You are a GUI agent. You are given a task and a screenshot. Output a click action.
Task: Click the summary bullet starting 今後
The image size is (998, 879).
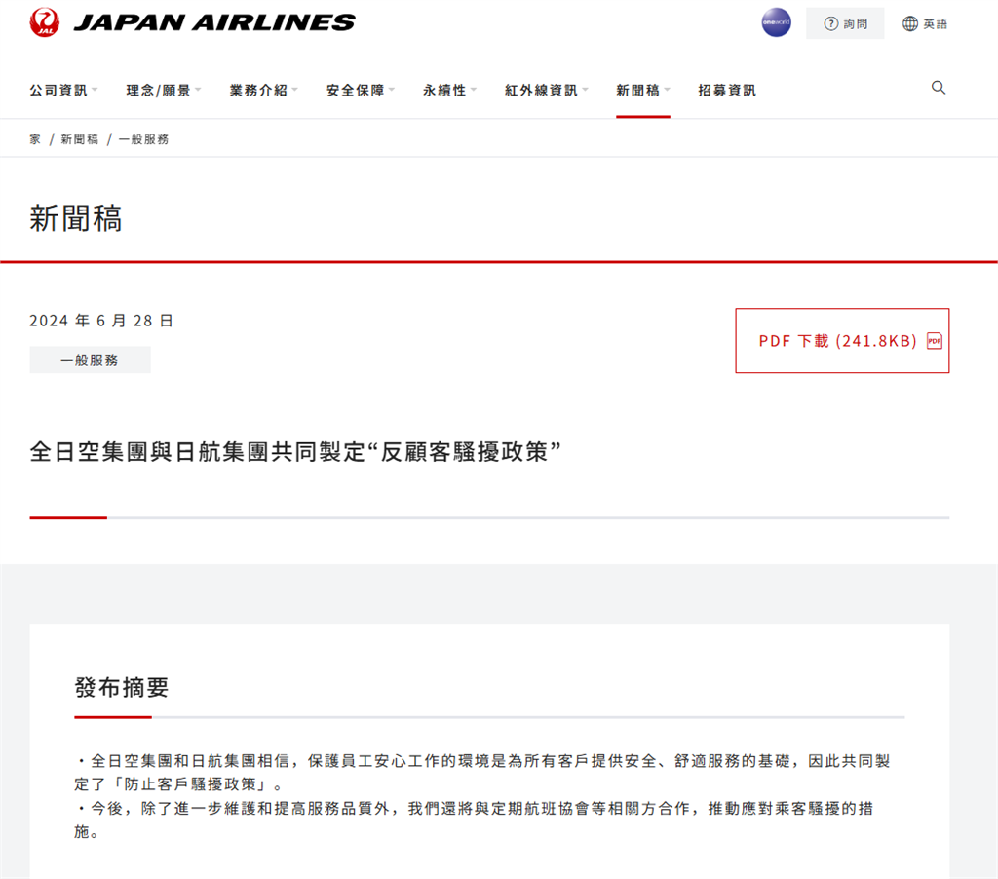tap(475, 820)
